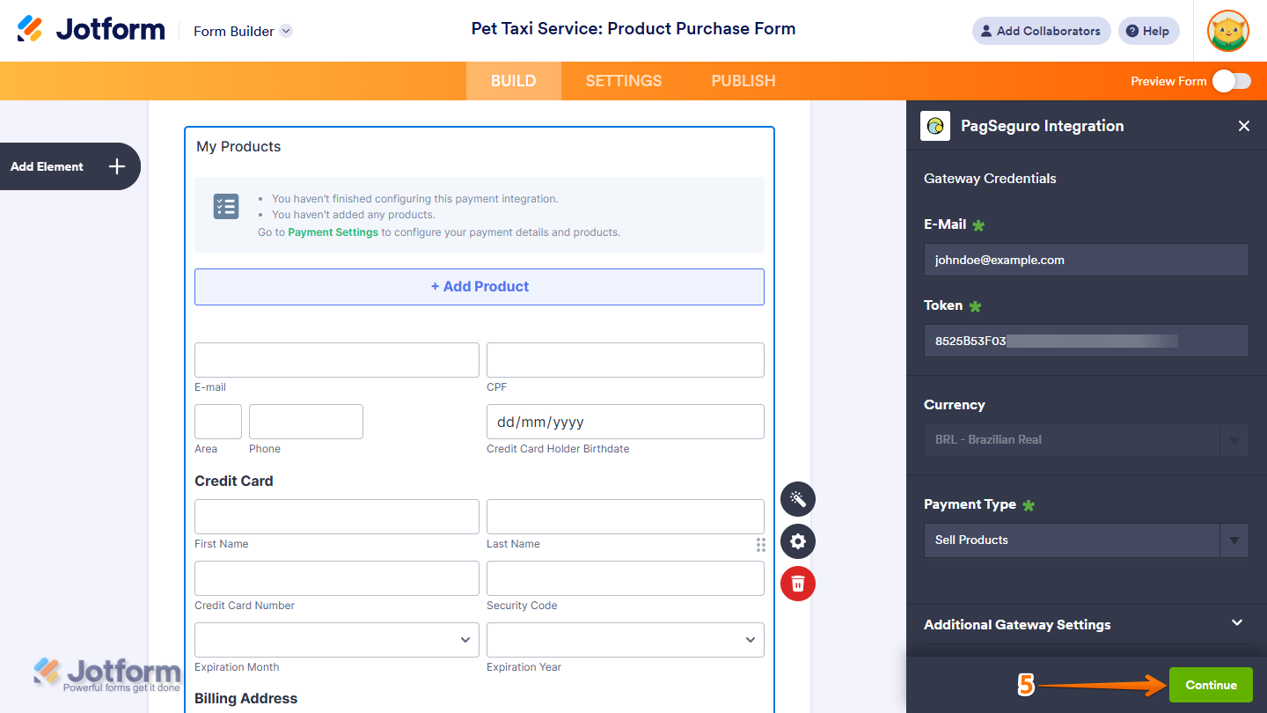The image size is (1267, 713).
Task: Open the Payment Type dropdown
Action: point(1086,540)
